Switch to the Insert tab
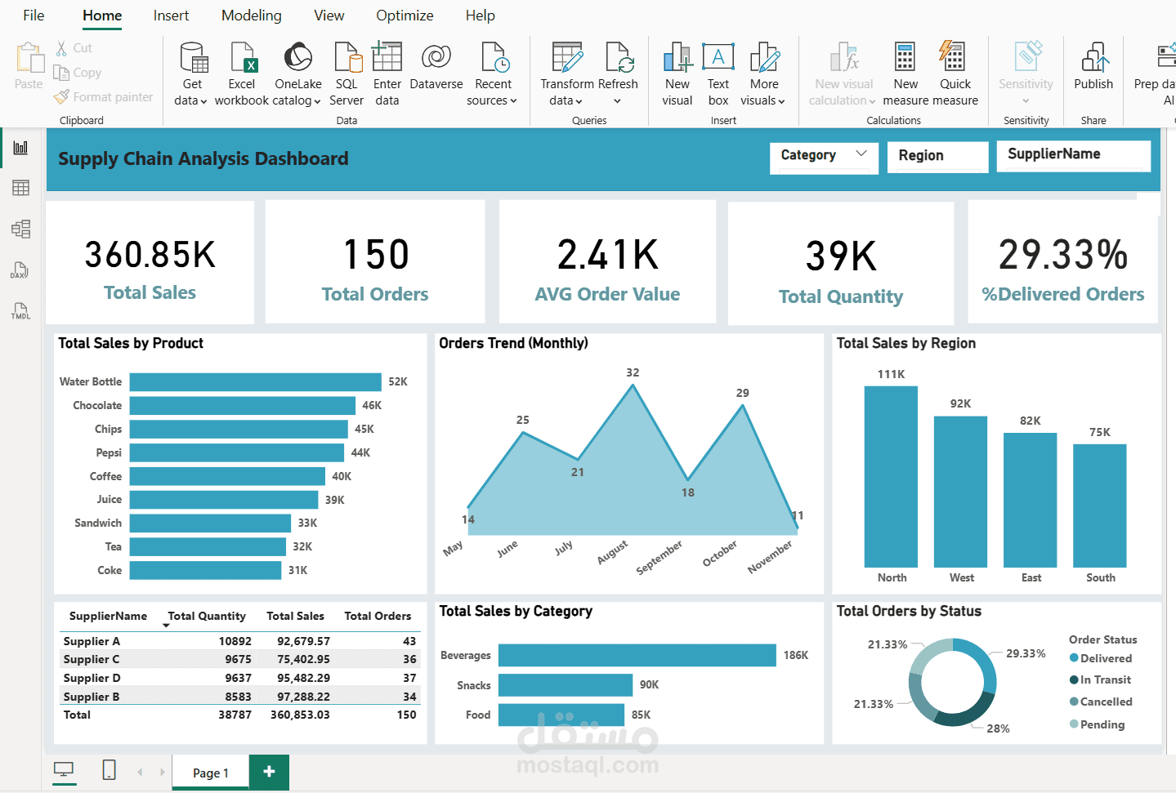The width and height of the screenshot is (1176, 793). pyautogui.click(x=171, y=16)
